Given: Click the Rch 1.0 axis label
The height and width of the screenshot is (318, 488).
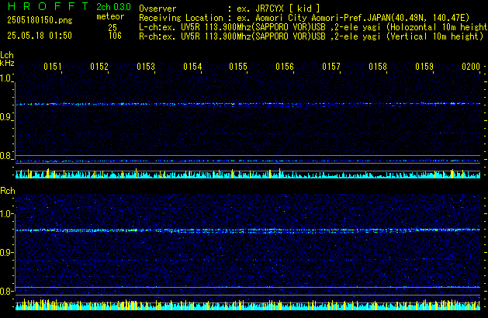Looking at the screenshot, I should (x=6, y=214).
